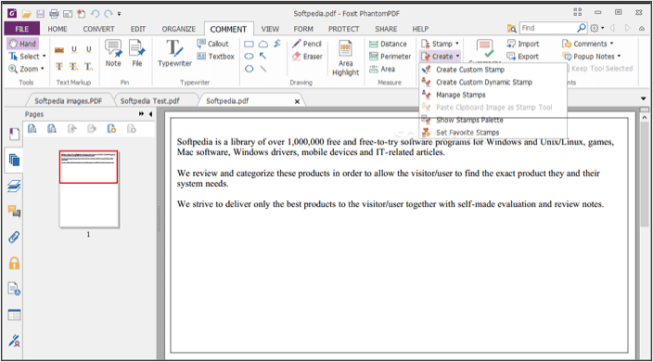The image size is (653, 362).
Task: Open the FILE menu
Action: click(x=22, y=29)
